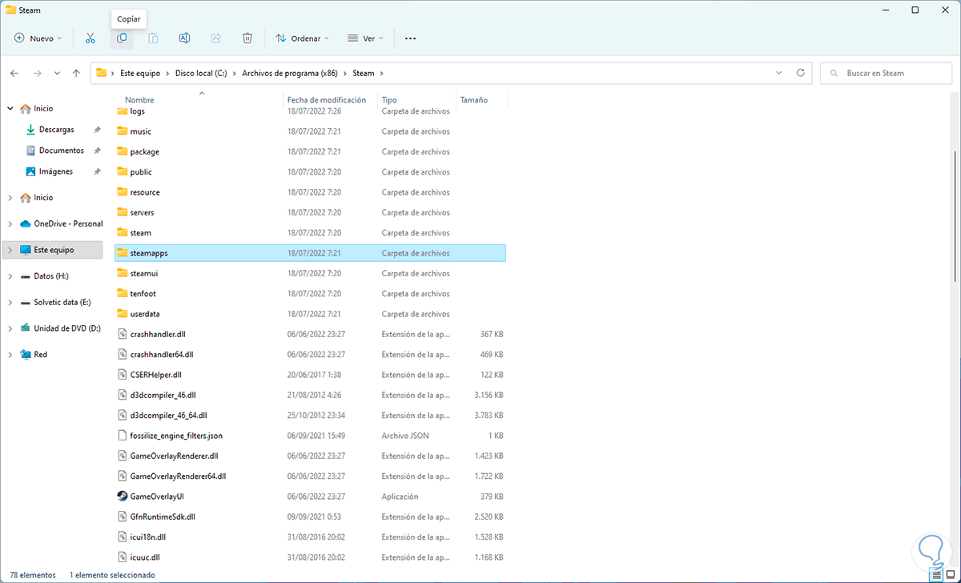Screen dimensions: 961x583
Task: Sort by Nombre column header
Action: (139, 100)
